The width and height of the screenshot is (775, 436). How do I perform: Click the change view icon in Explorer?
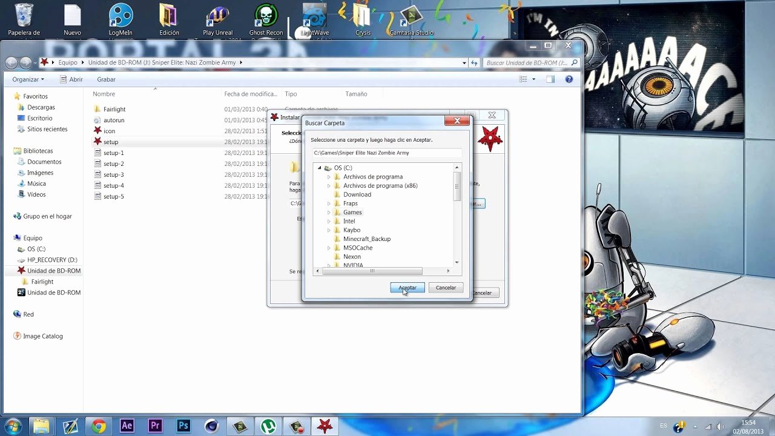click(523, 79)
